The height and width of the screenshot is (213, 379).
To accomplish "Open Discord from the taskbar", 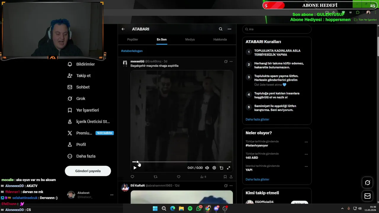I will tap(216, 209).
